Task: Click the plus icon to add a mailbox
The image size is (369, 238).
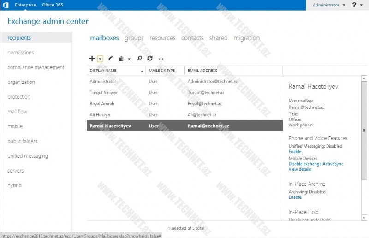Action: 92,59
